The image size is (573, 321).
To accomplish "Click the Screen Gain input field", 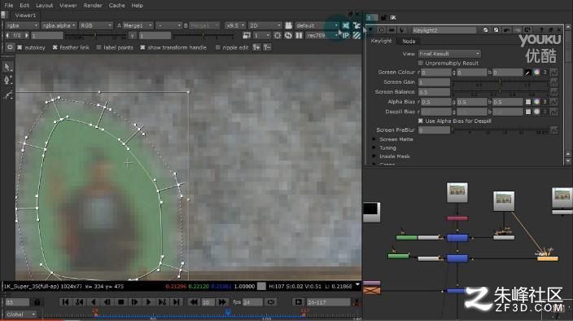I will point(434,82).
